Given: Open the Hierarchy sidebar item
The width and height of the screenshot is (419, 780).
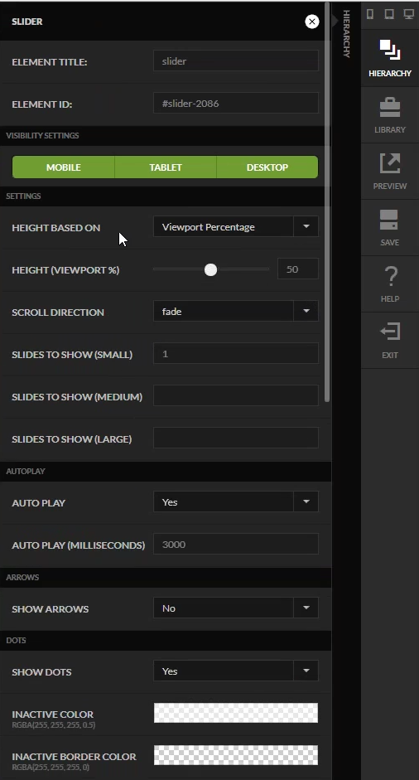Looking at the screenshot, I should point(390,59).
